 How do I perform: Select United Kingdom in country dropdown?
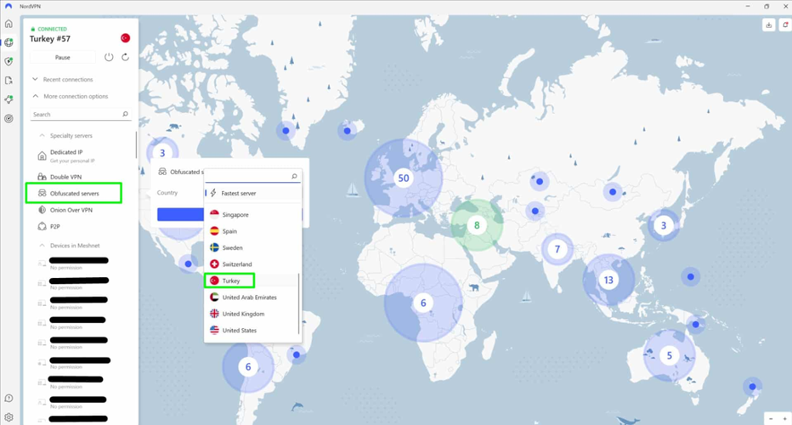[x=243, y=314]
